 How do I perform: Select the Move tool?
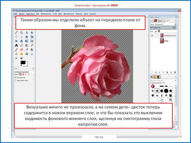(x=32, y=33)
